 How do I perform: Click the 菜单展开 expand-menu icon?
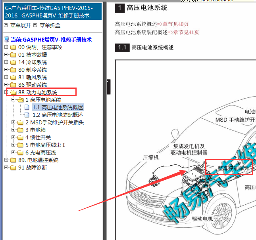6,25
